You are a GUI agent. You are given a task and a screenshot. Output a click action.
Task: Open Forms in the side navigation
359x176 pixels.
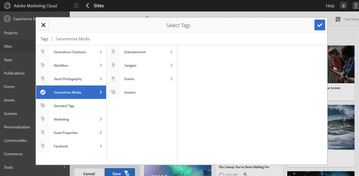click(x=9, y=87)
